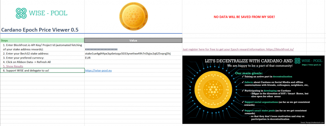This screenshot has width=326, height=126.
Task: Select the EUR currency cell
Action: coord(133,58)
